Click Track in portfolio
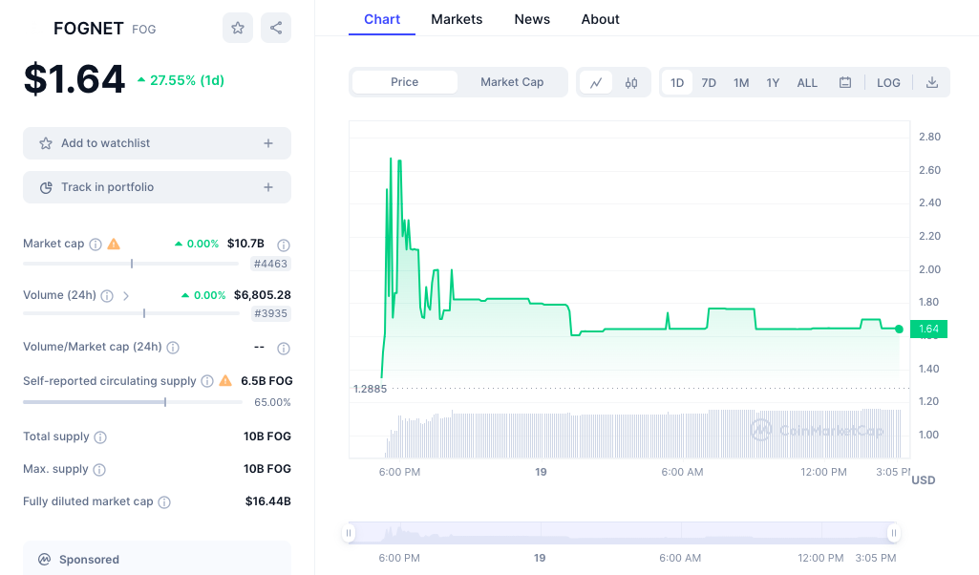 (157, 187)
